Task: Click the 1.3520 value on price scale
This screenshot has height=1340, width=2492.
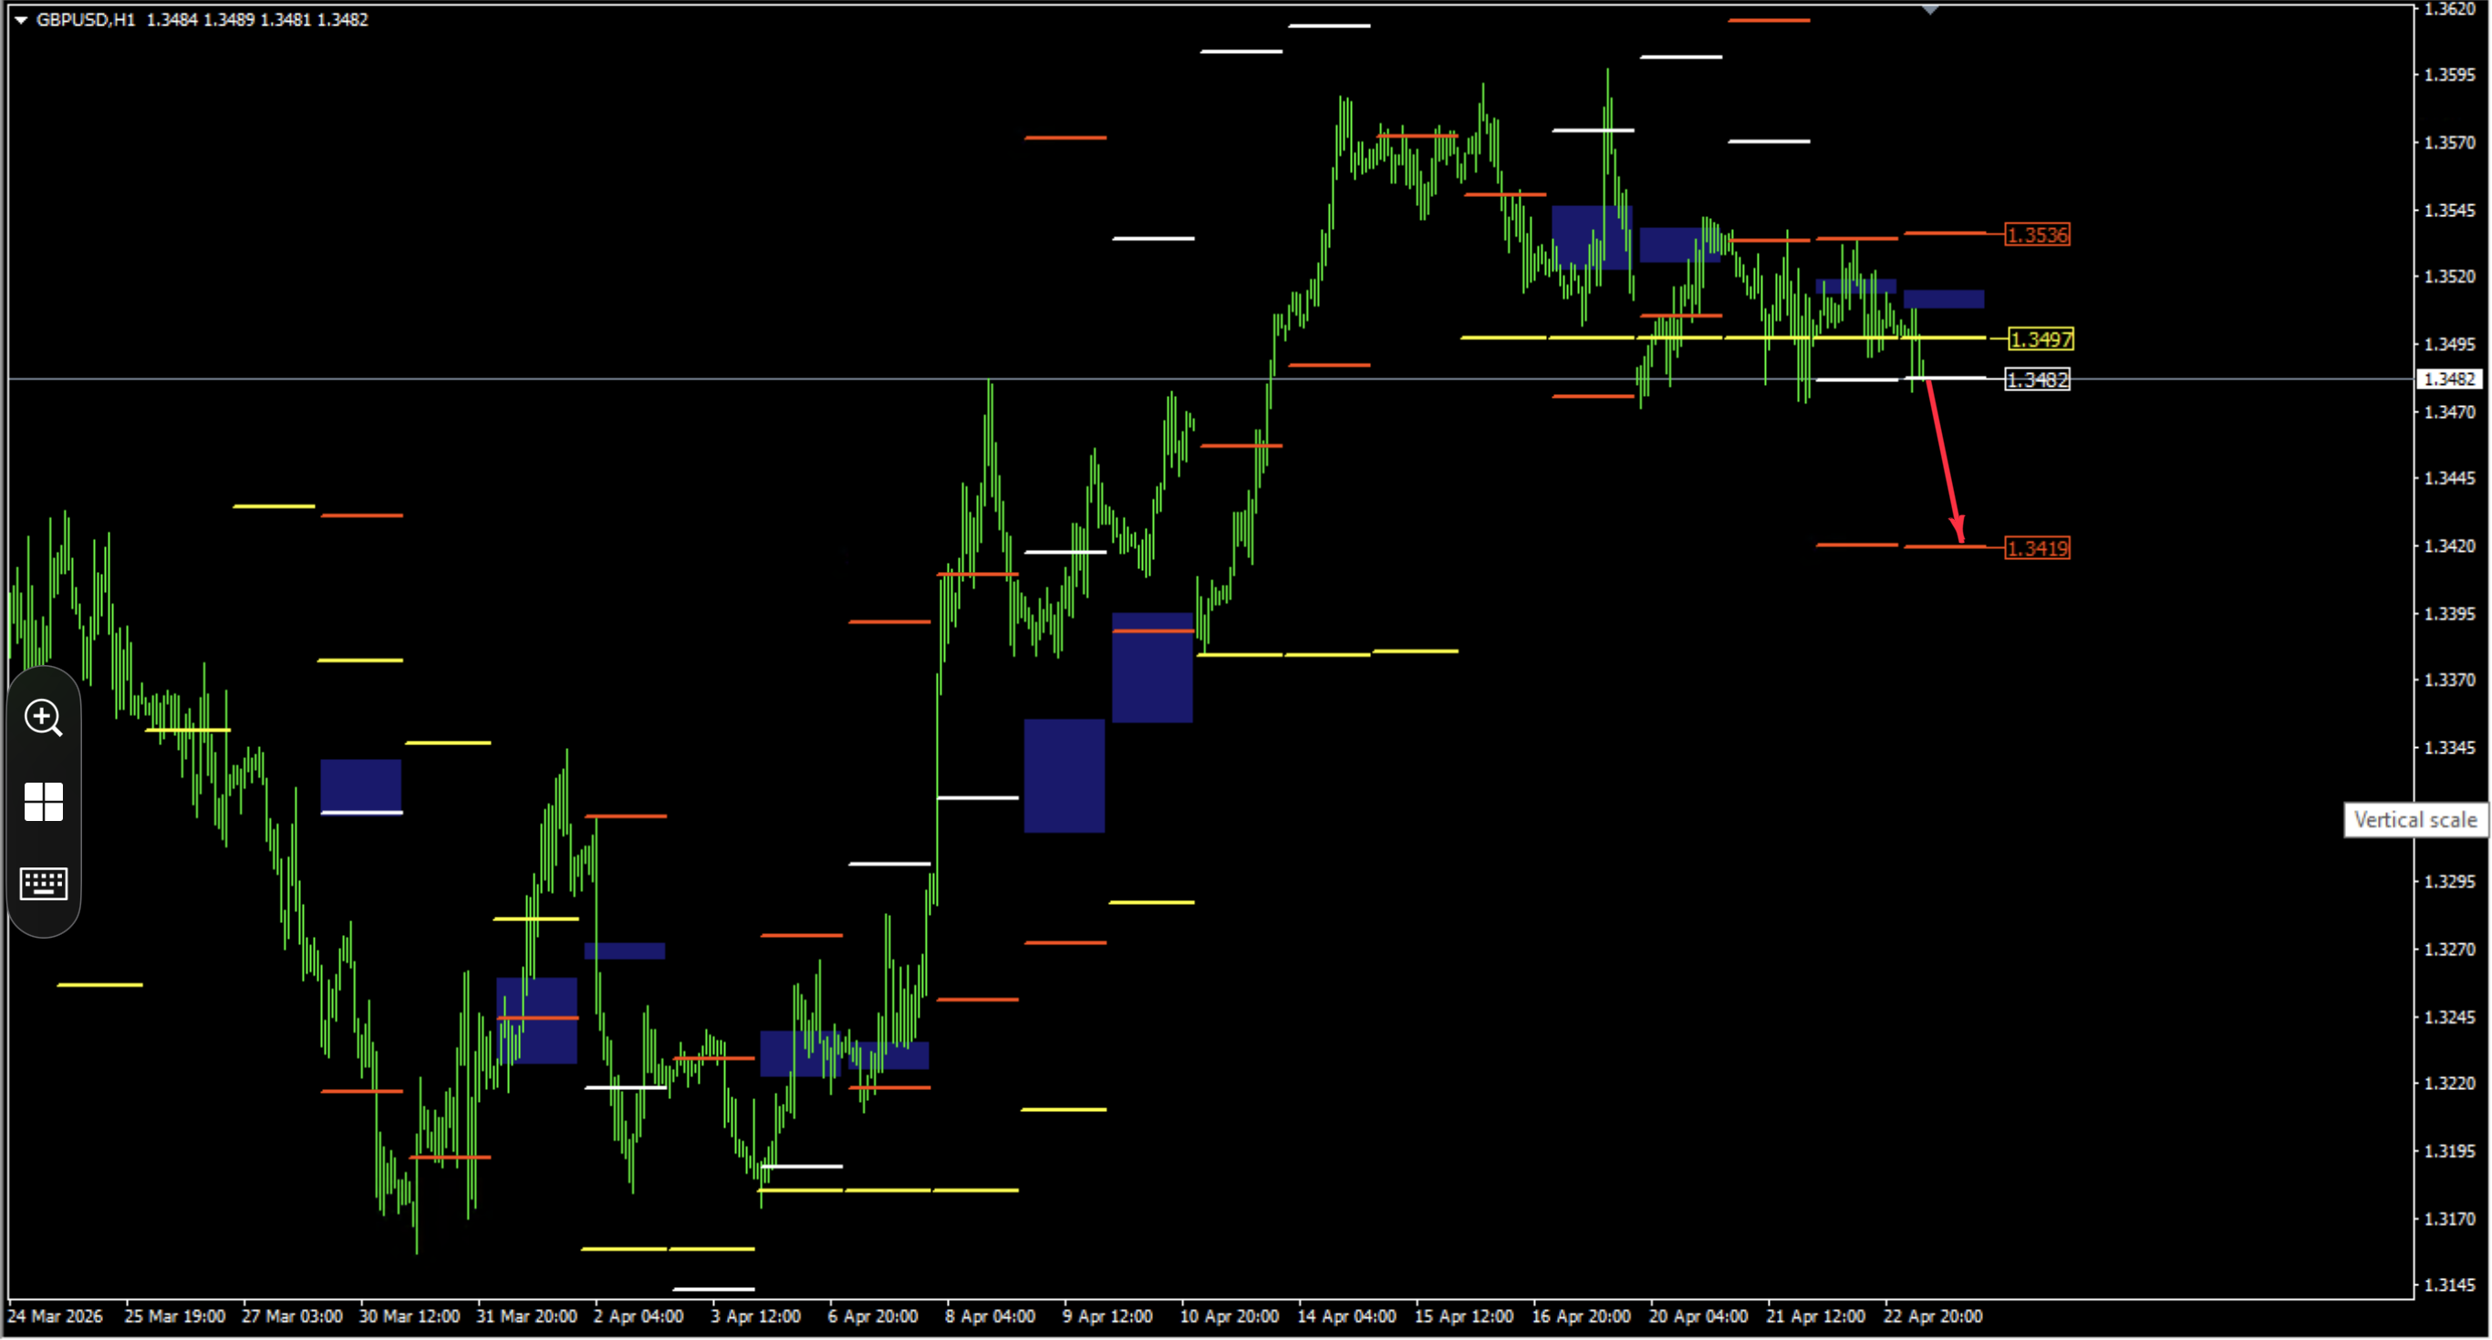Action: [2449, 276]
